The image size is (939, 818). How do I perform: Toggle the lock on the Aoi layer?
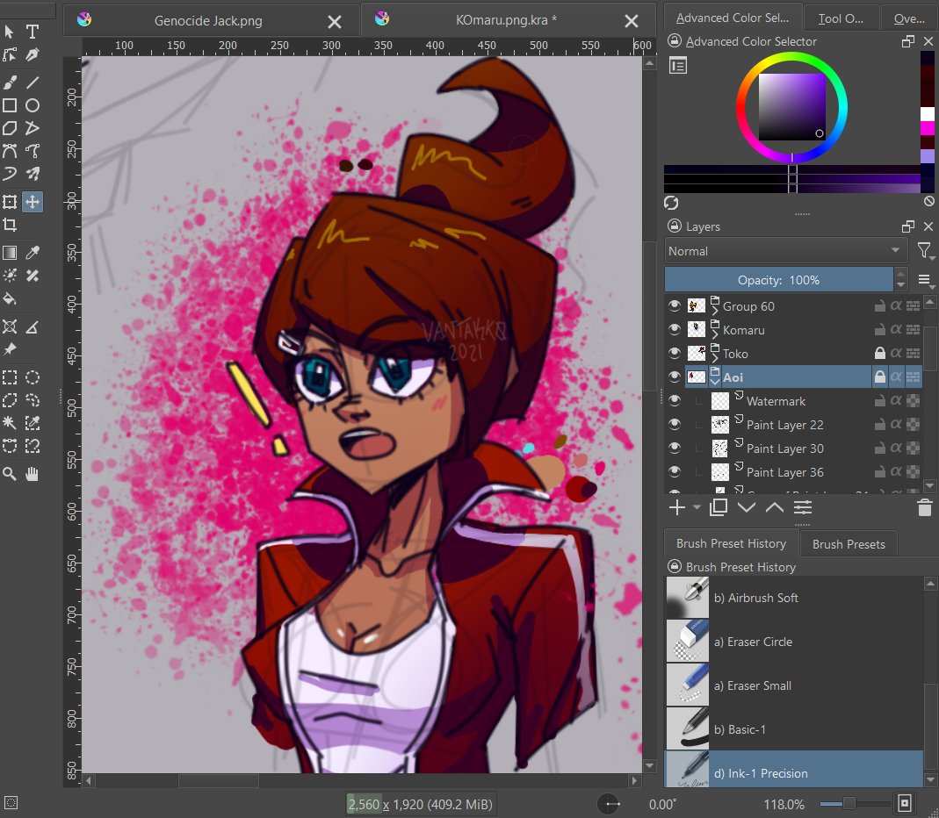[880, 377]
